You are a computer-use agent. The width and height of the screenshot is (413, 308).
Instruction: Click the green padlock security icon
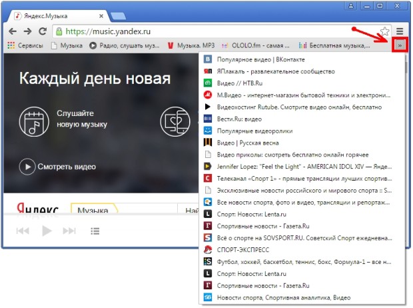tap(59, 31)
